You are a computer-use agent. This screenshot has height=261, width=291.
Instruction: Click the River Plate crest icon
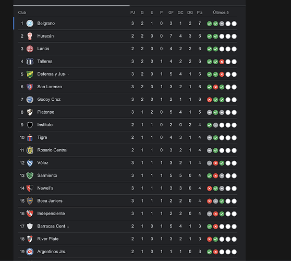30,239
